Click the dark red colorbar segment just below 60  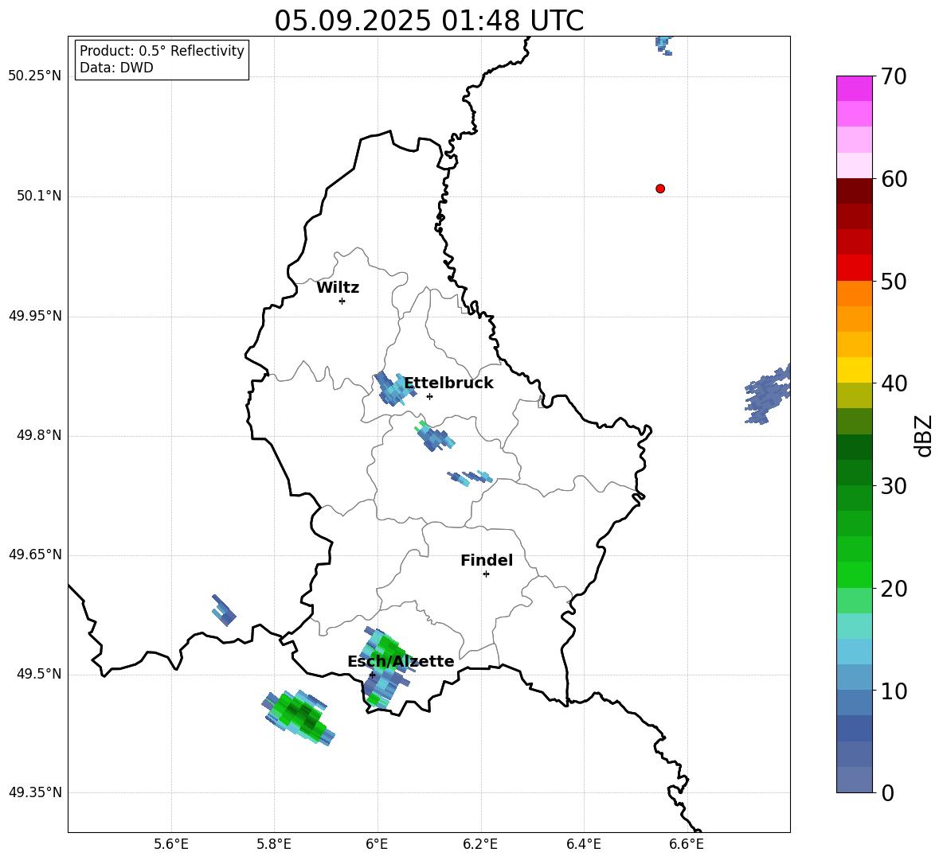[854, 191]
